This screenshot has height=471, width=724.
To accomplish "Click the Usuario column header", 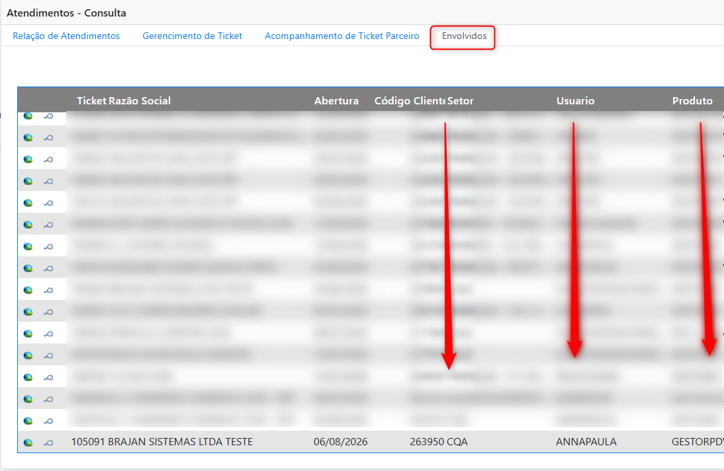I will pyautogui.click(x=575, y=101).
